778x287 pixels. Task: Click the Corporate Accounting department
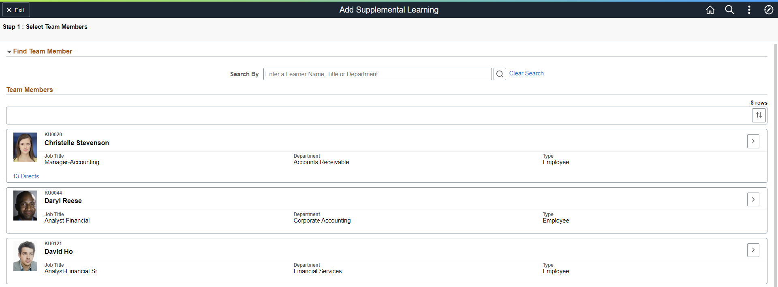pyautogui.click(x=322, y=221)
